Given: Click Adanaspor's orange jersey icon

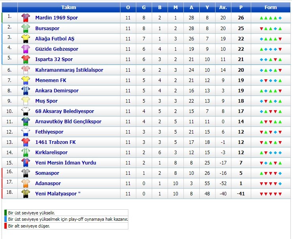Looking at the screenshot, I should (25, 184).
